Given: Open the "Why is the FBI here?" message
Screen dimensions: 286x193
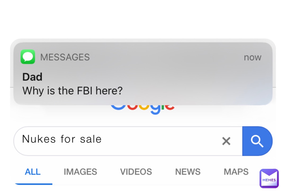Looking at the screenshot, I should coord(73,91).
